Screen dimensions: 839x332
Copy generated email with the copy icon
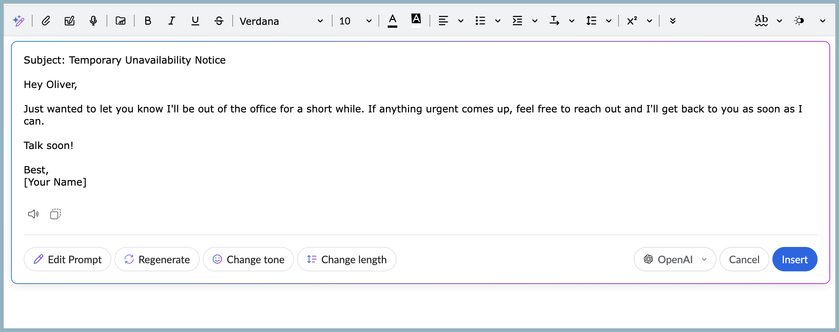(55, 214)
